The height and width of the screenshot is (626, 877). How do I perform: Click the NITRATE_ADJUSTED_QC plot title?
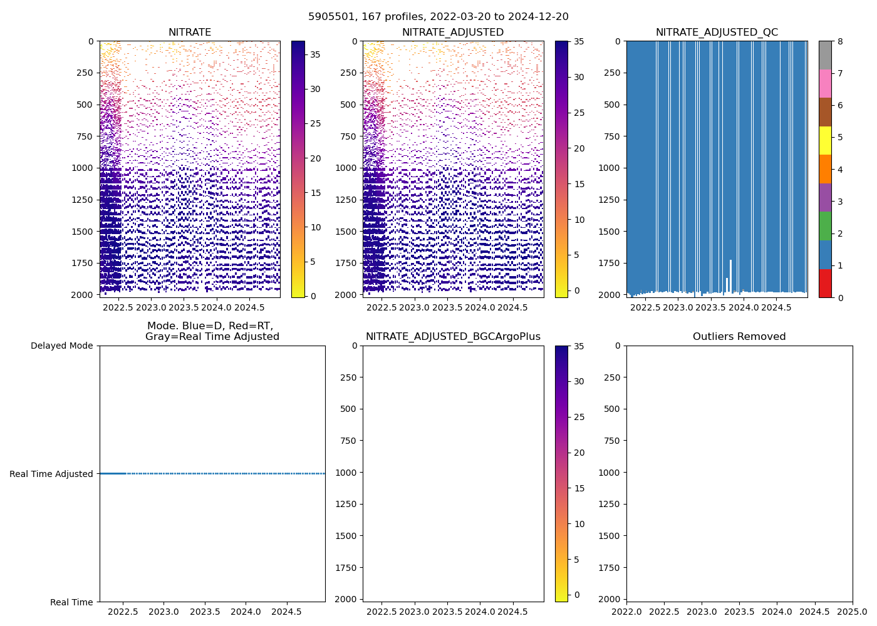tap(717, 33)
